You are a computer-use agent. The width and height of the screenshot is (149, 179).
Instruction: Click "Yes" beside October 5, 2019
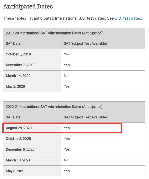coord(67,54)
